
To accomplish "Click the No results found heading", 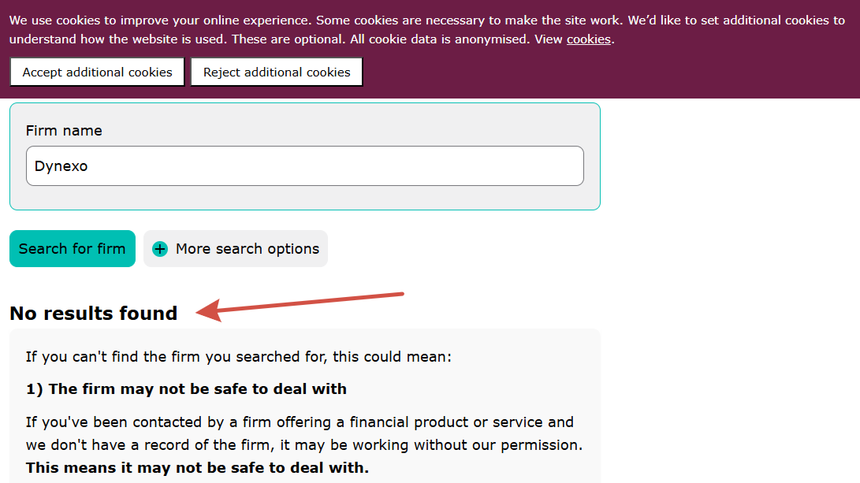I will point(94,313).
